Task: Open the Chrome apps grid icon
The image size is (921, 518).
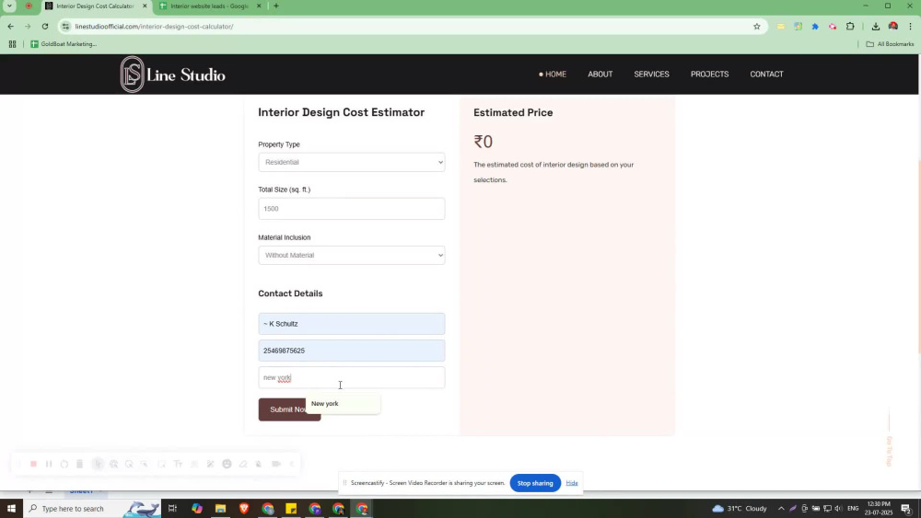Action: (x=12, y=44)
